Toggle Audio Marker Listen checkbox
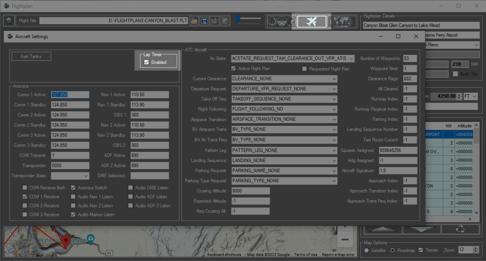486x261 pixels. [x=73, y=214]
